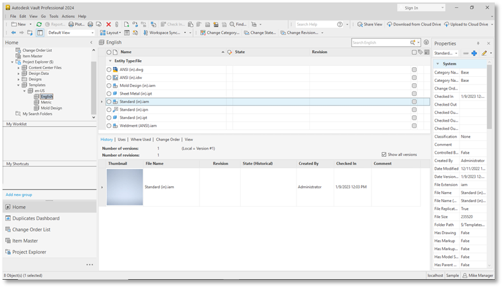503x288 pixels.
Task: Collapse the Templates tree node
Action: click(19, 85)
